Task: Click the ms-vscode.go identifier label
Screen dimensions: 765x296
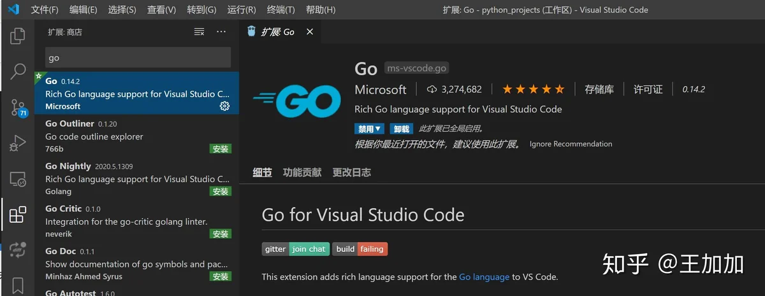Action: point(417,68)
